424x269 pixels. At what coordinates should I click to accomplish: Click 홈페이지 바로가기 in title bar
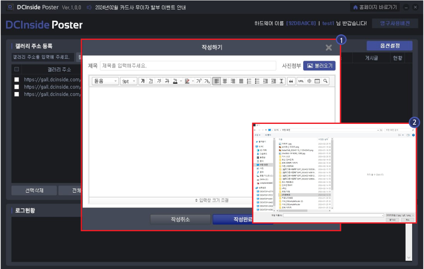375,7
